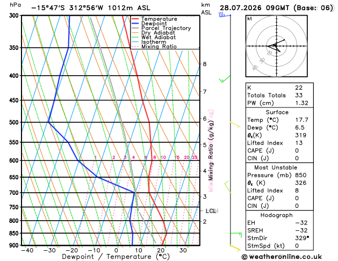The width and height of the screenshot is (338, 261).
Task: Click the '300' hPa pressure axis label
Action: point(15,16)
